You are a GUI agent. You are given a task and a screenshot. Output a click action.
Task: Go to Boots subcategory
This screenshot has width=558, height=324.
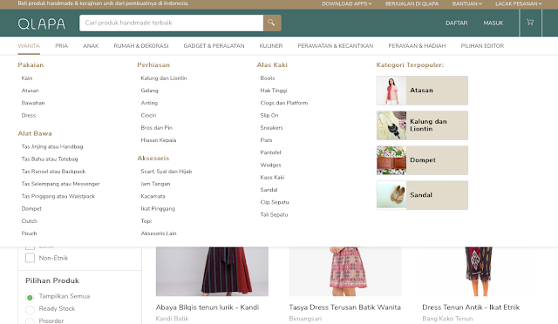(x=268, y=78)
